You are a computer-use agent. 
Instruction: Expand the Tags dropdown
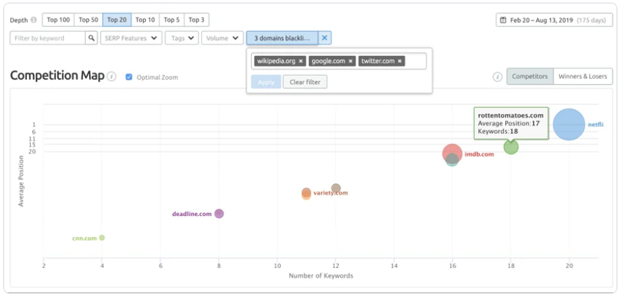point(181,38)
